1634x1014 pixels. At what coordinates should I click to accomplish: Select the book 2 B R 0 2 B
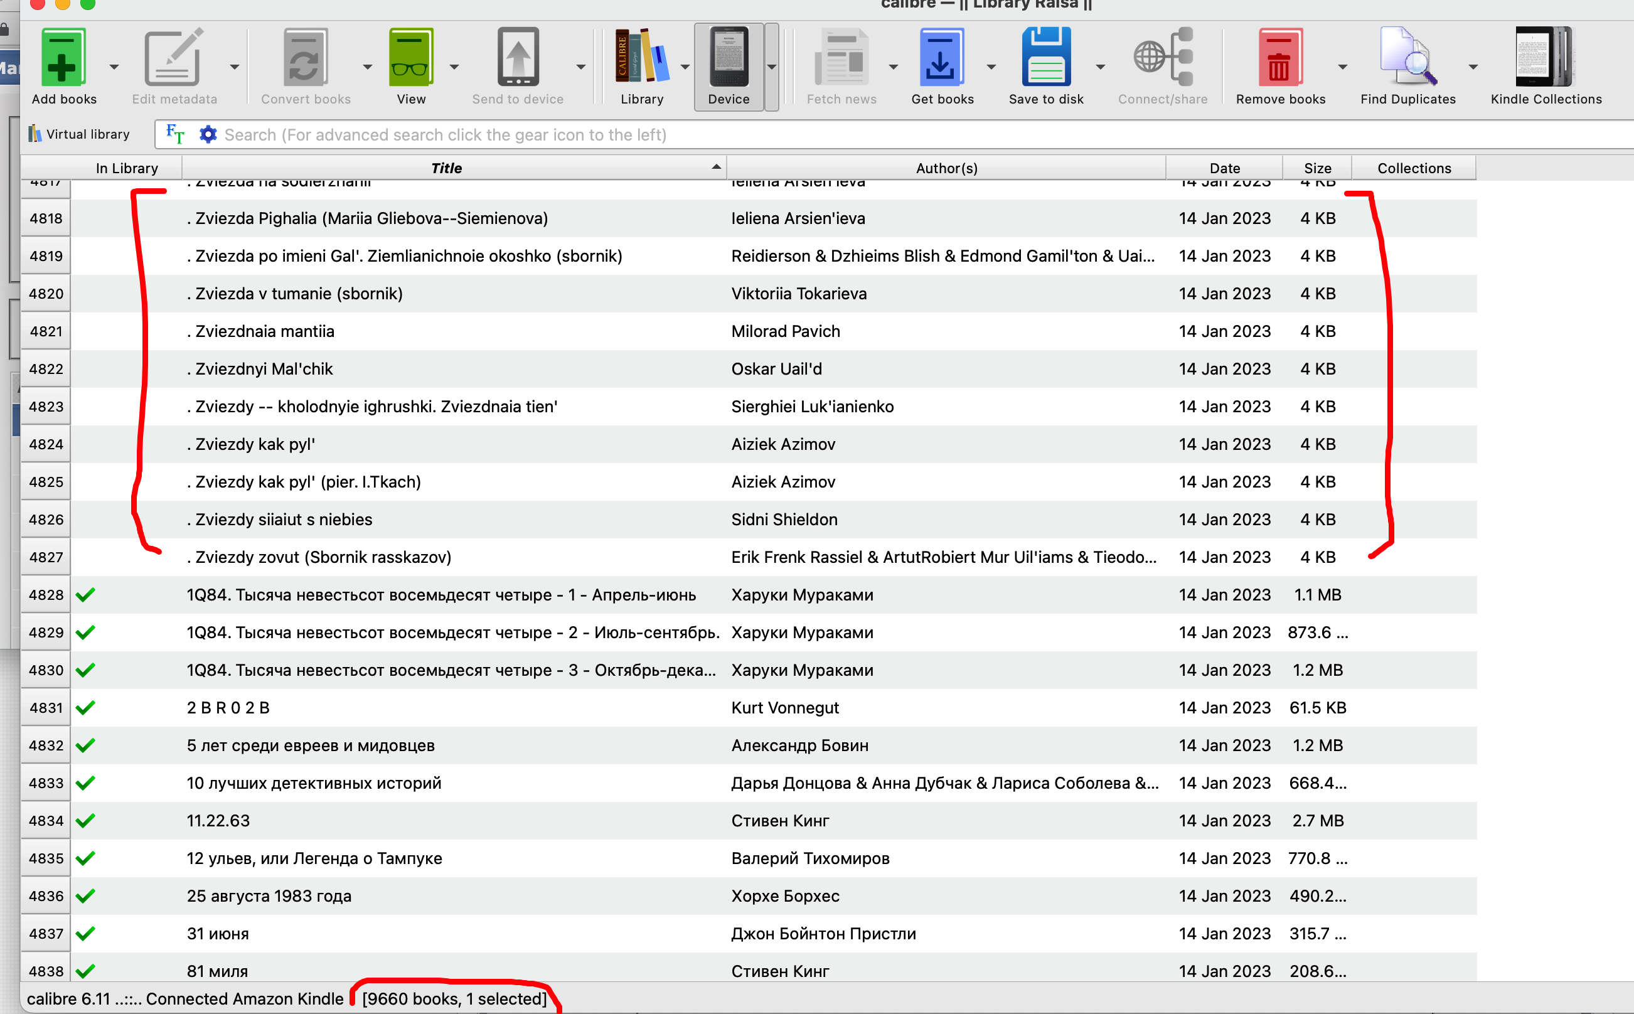pos(228,708)
